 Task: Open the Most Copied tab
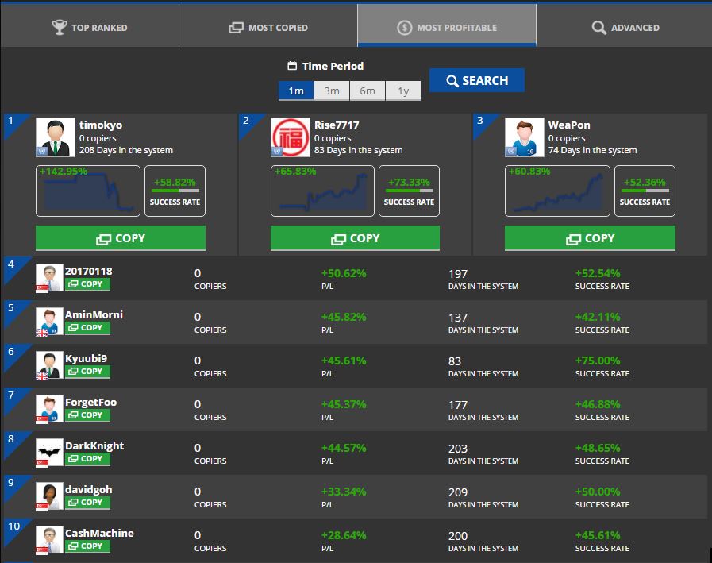267,28
